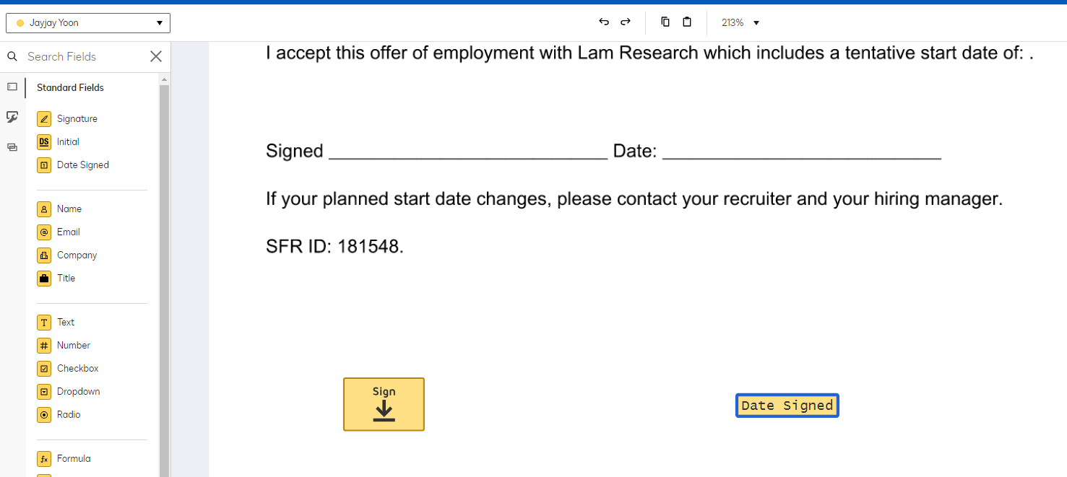Image resolution: width=1067 pixels, height=477 pixels.
Task: Click the redo arrow icon
Action: 626,22
